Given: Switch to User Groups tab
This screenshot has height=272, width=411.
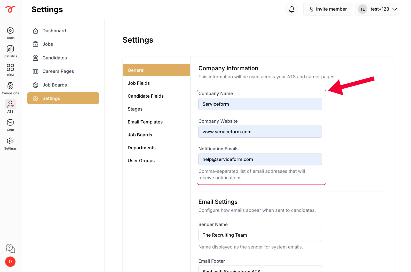Looking at the screenshot, I should pyautogui.click(x=156, y=161).
